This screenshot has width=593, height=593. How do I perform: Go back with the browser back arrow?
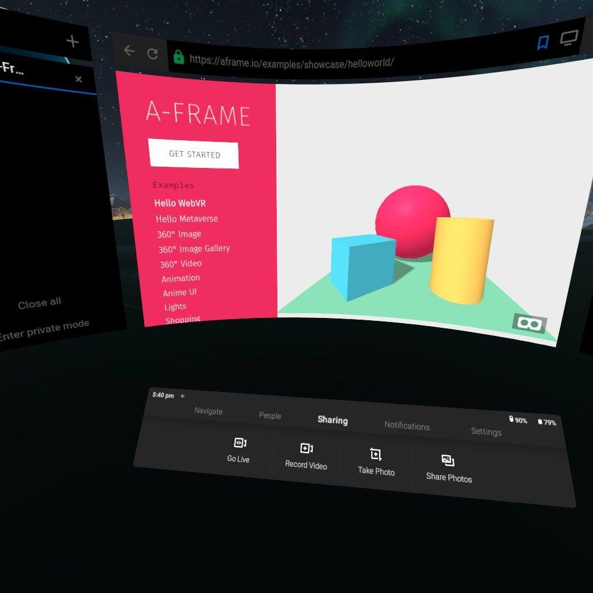click(129, 51)
